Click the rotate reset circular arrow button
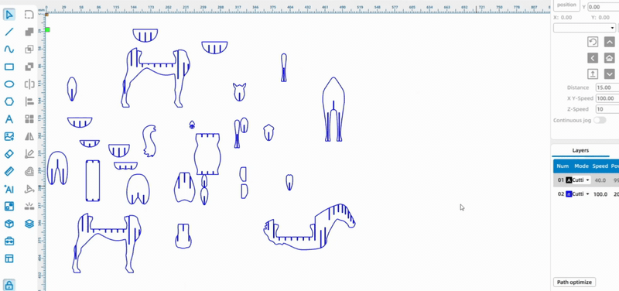619x291 pixels. click(593, 42)
